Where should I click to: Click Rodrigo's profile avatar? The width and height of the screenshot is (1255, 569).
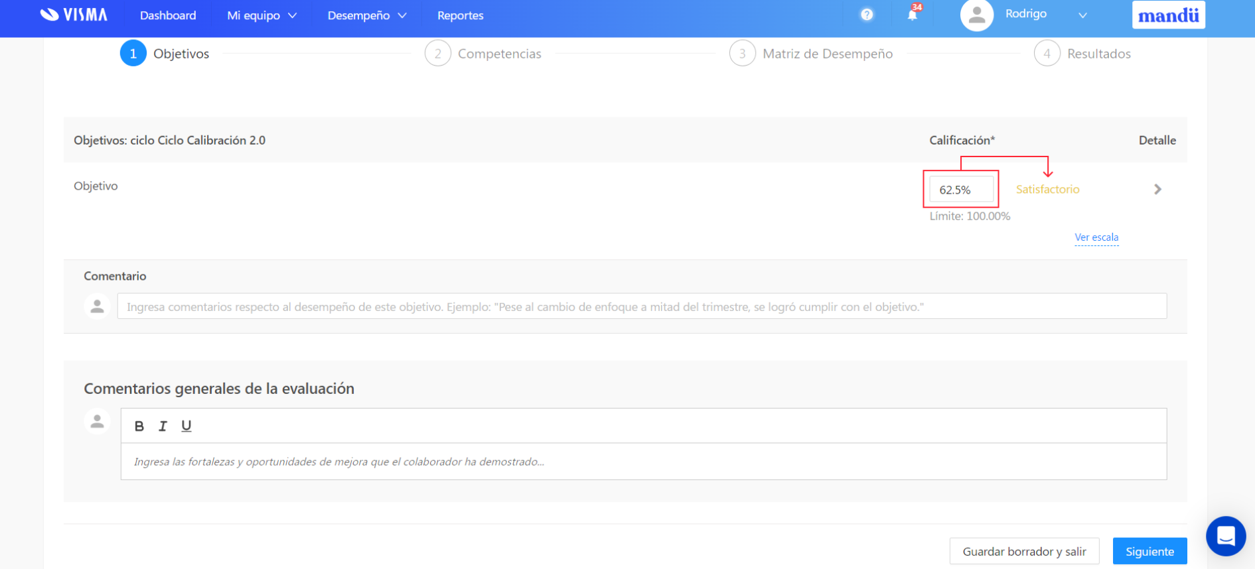[x=976, y=15]
